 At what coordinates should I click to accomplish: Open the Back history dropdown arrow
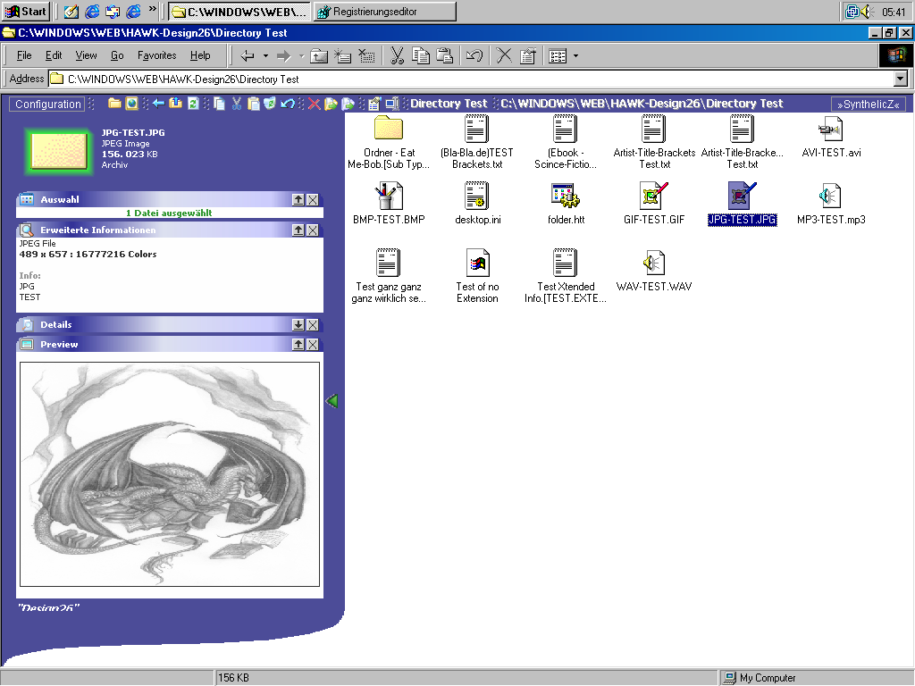(265, 56)
